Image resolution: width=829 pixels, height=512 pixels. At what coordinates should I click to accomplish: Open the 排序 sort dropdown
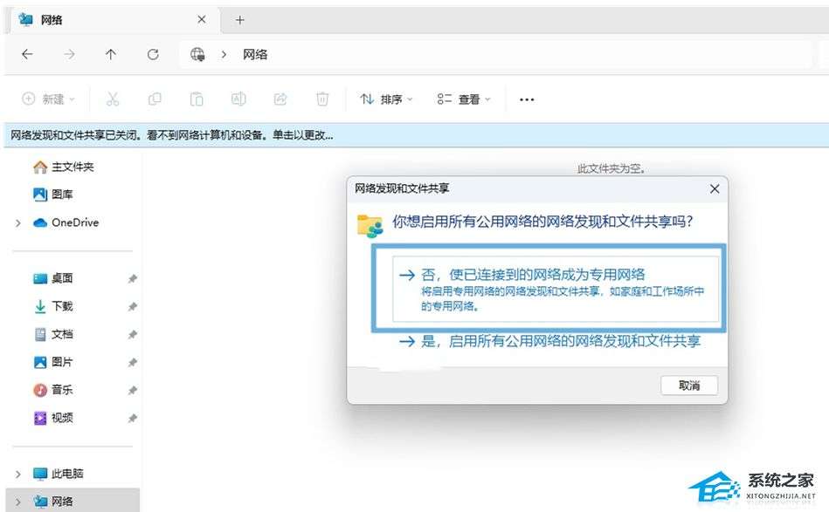click(x=386, y=99)
